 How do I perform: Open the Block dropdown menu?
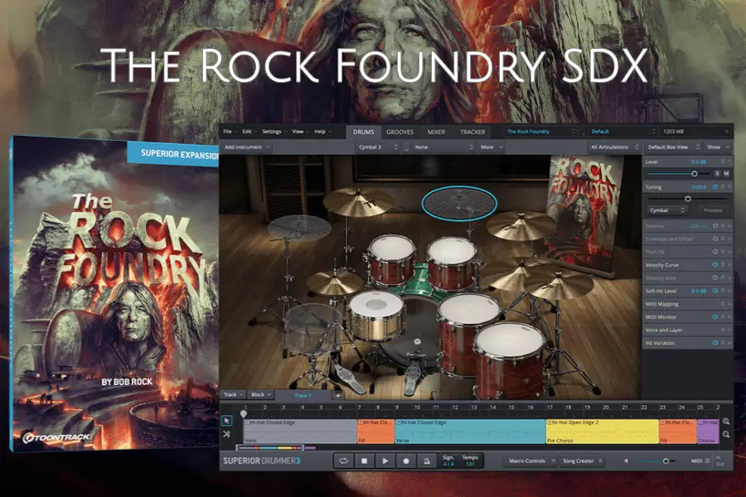click(261, 395)
